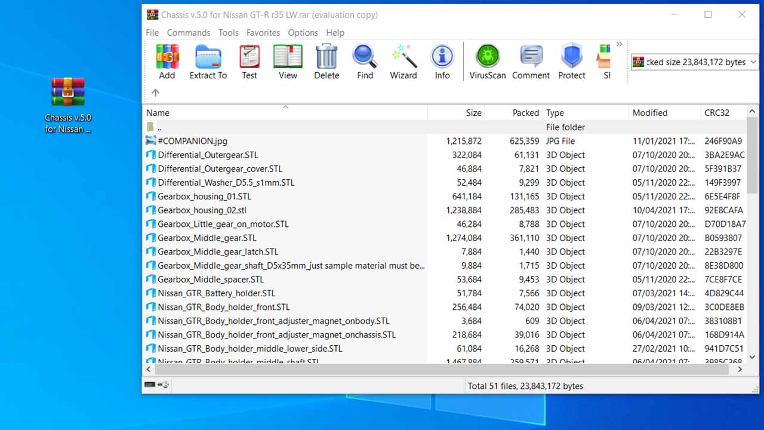Click the 246F90A9 CRC32 value
This screenshot has width=764, height=430.
point(723,141)
